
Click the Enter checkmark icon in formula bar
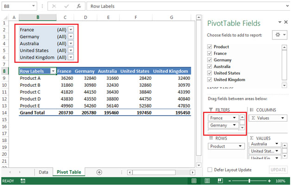(x=66, y=6)
